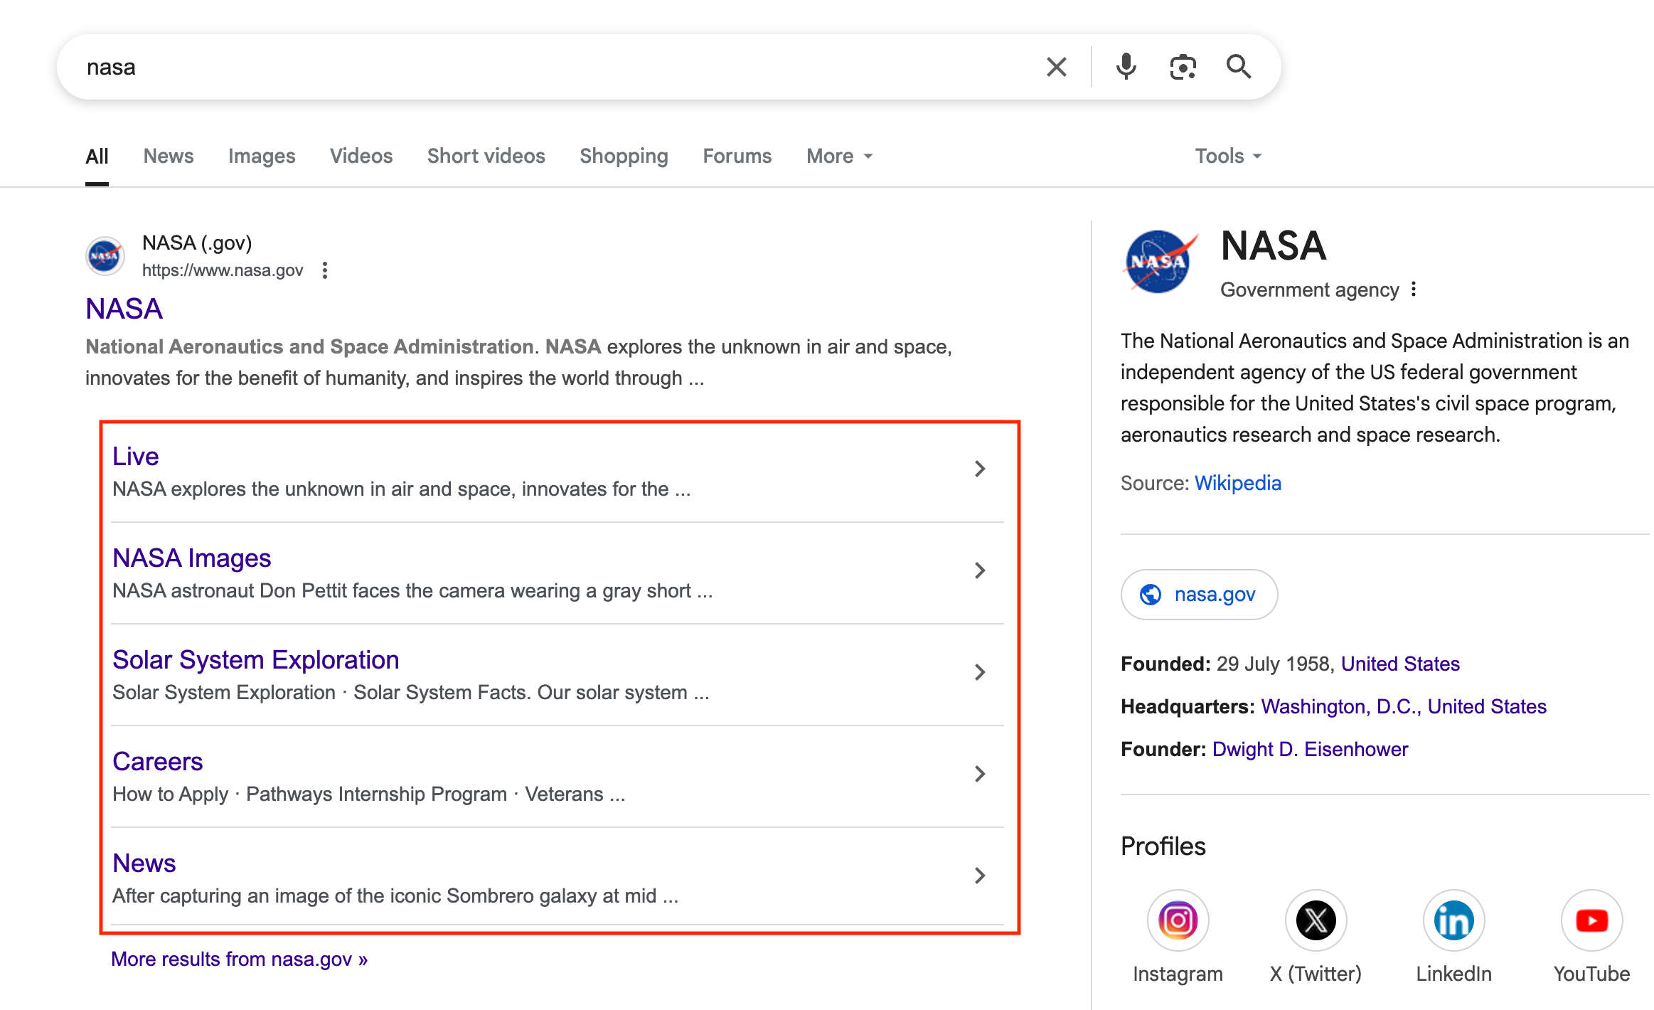Click the Profiles section heading
The image size is (1654, 1010).
coord(1163,846)
